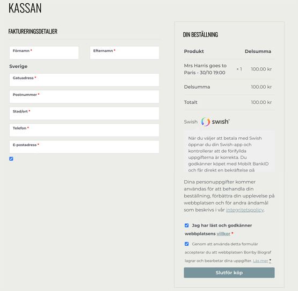Image resolution: width=298 pixels, height=291 pixels.
Task: Open the villkor terms link
Action: [x=223, y=233]
